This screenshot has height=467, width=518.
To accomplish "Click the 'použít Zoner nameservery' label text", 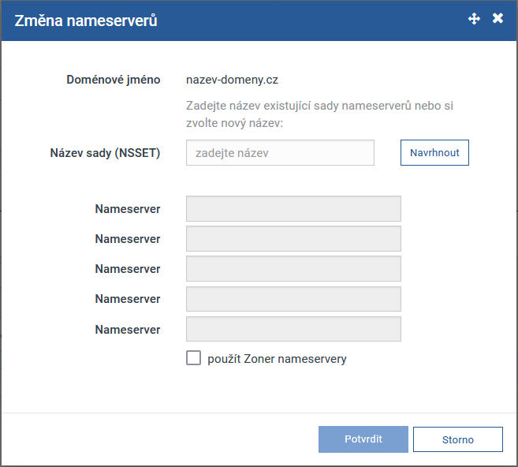I will coord(277,359).
